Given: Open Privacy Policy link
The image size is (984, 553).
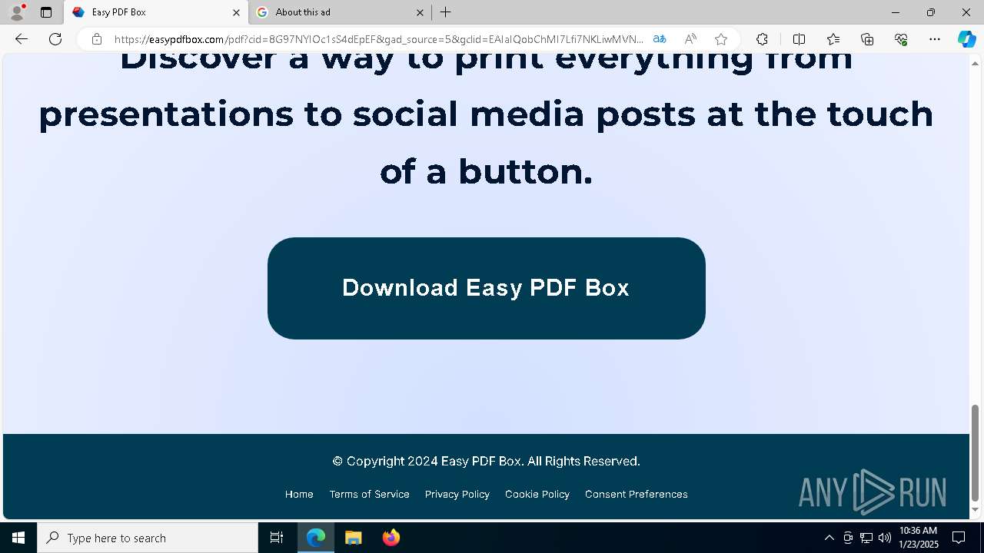Looking at the screenshot, I should click(x=457, y=495).
